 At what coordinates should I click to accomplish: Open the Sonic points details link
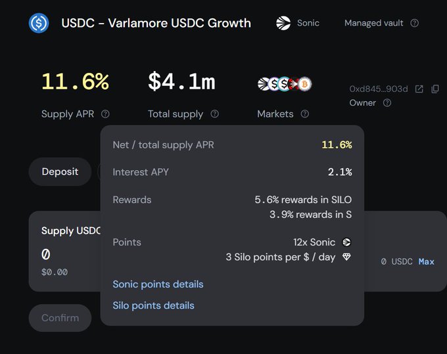(x=158, y=284)
